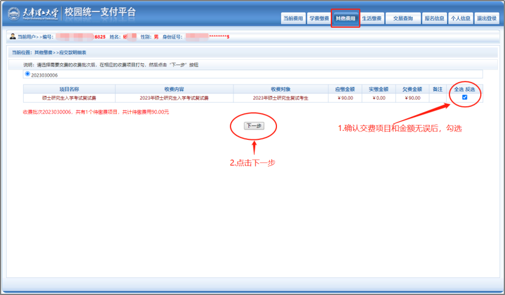Click the 应缴金额 ¥90.00 cell

(345, 98)
